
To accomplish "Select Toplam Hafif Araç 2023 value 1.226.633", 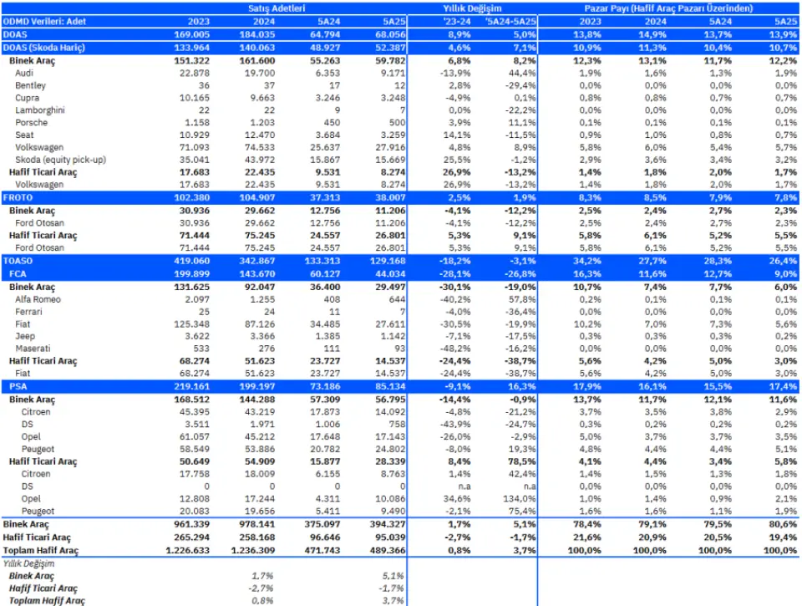I will pyautogui.click(x=188, y=551).
